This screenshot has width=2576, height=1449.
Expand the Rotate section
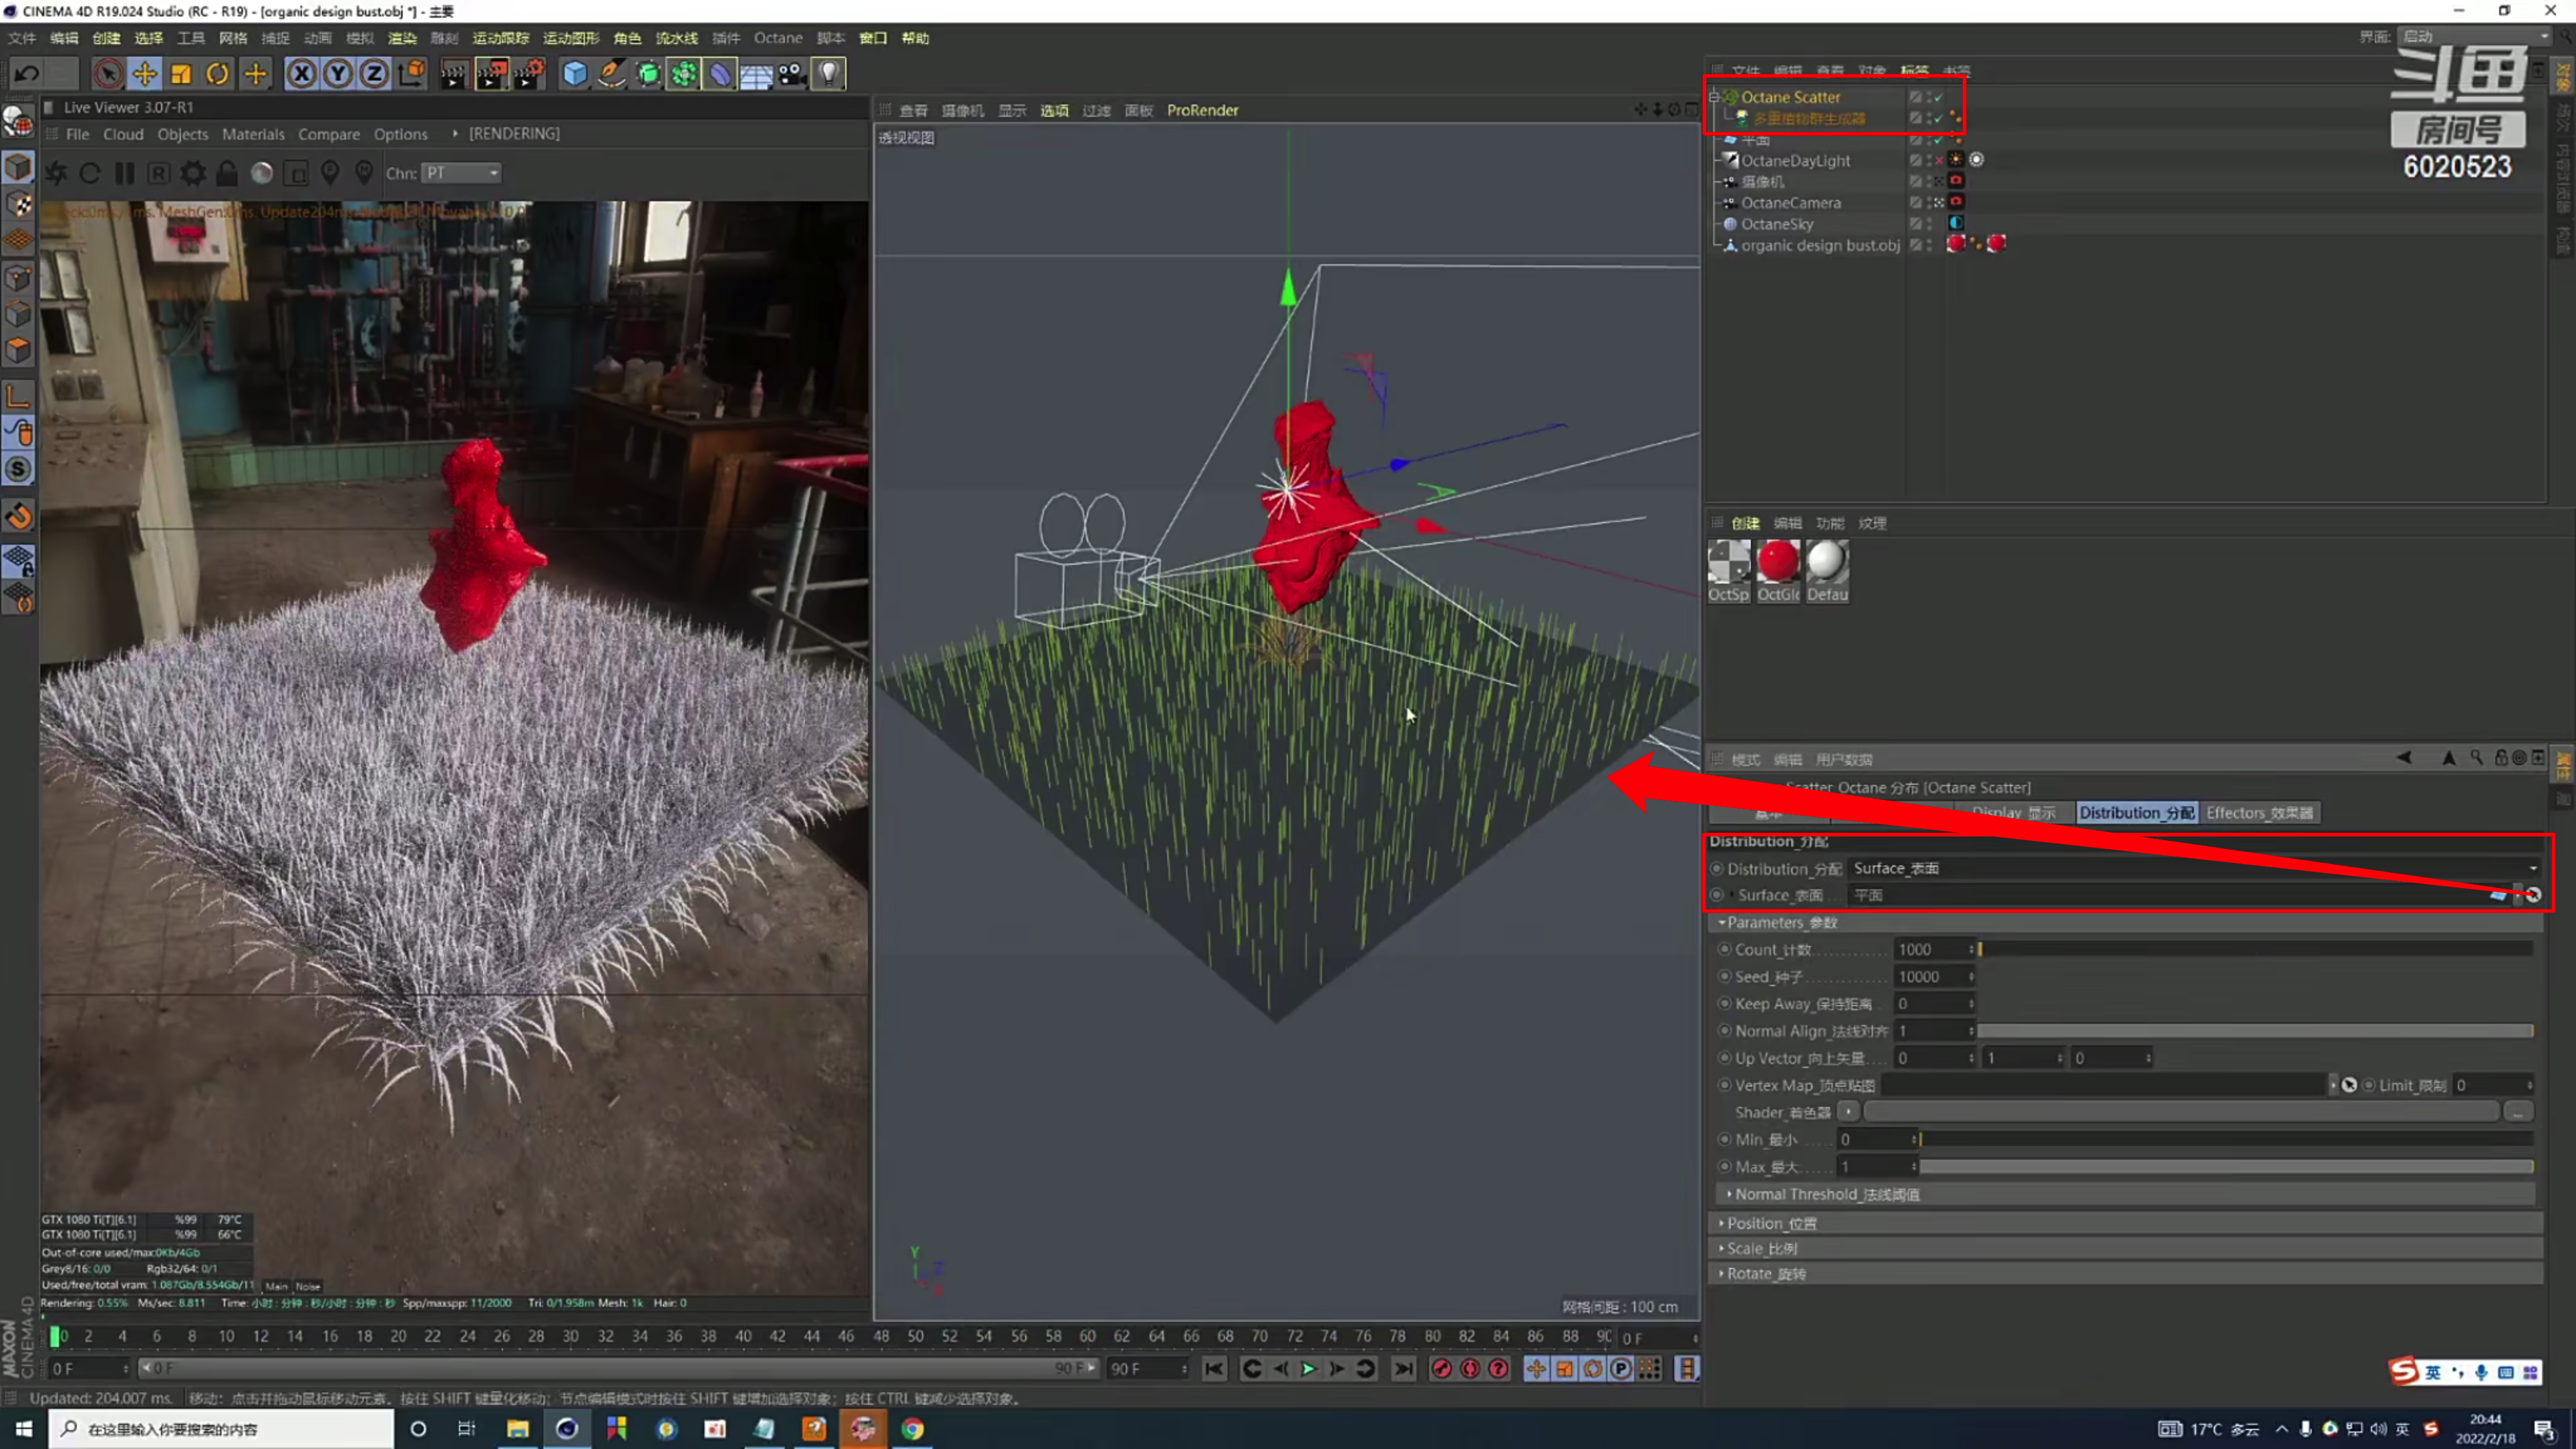click(x=1721, y=1274)
